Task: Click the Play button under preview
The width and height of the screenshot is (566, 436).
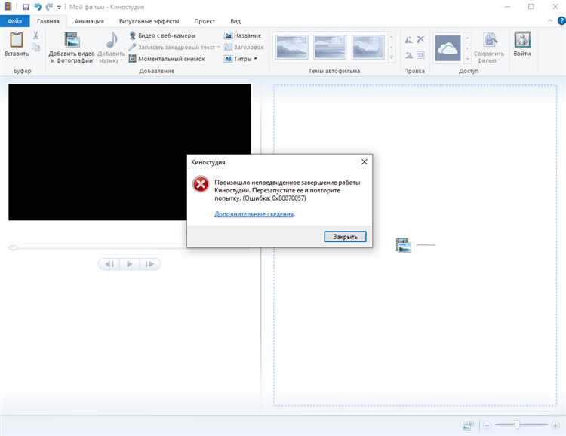Action: click(x=129, y=264)
